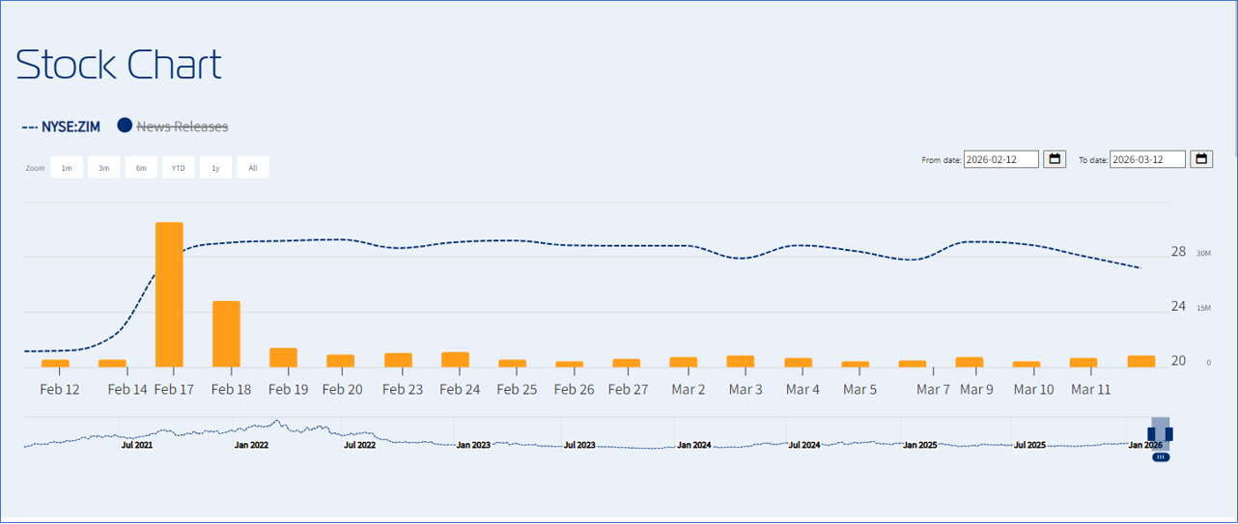1238x524 pixels.
Task: Focus the From date input field
Action: click(1000, 159)
